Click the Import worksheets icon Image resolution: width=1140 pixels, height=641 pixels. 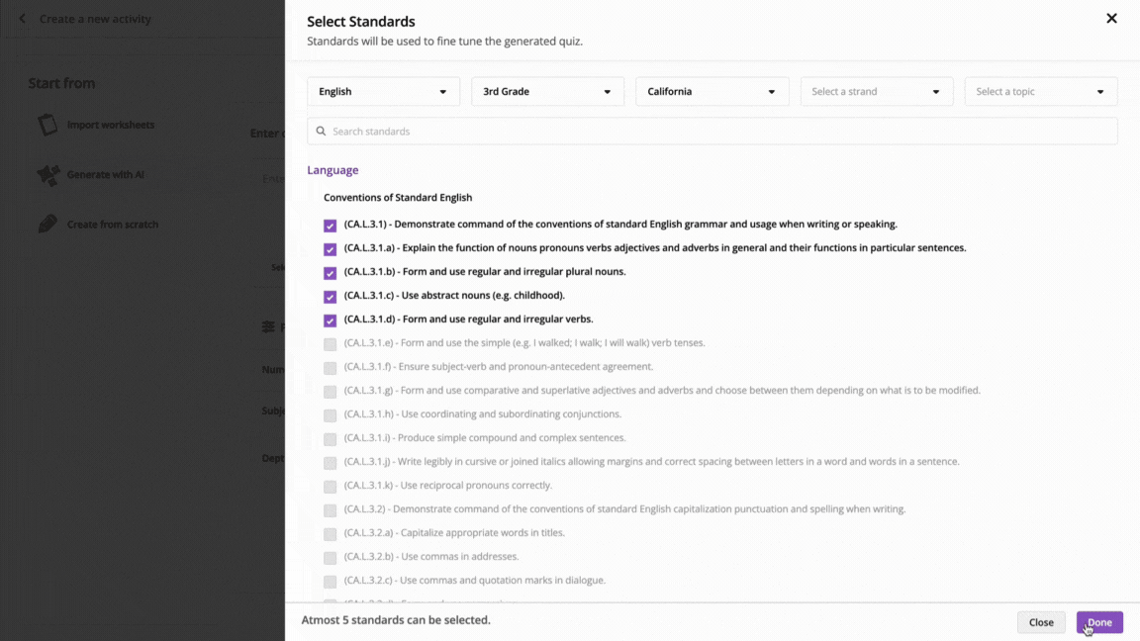click(47, 125)
